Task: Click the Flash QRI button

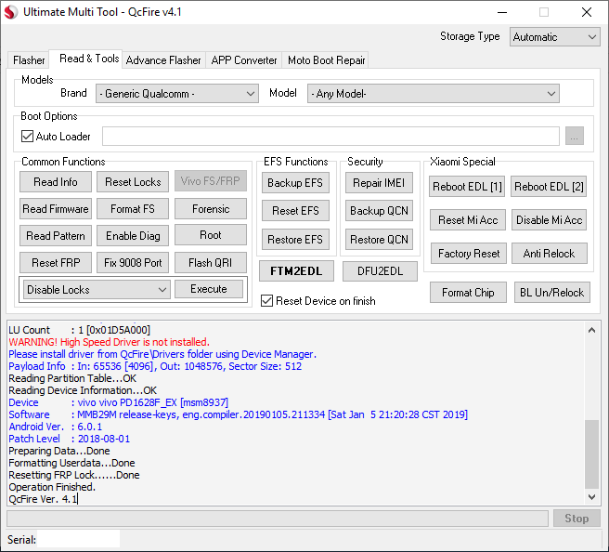Action: (211, 262)
